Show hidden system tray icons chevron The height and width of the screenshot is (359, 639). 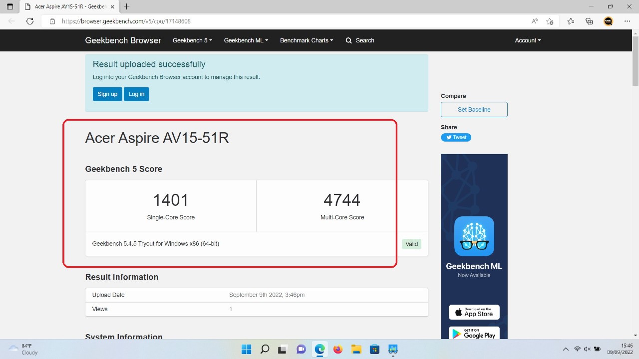(566, 349)
